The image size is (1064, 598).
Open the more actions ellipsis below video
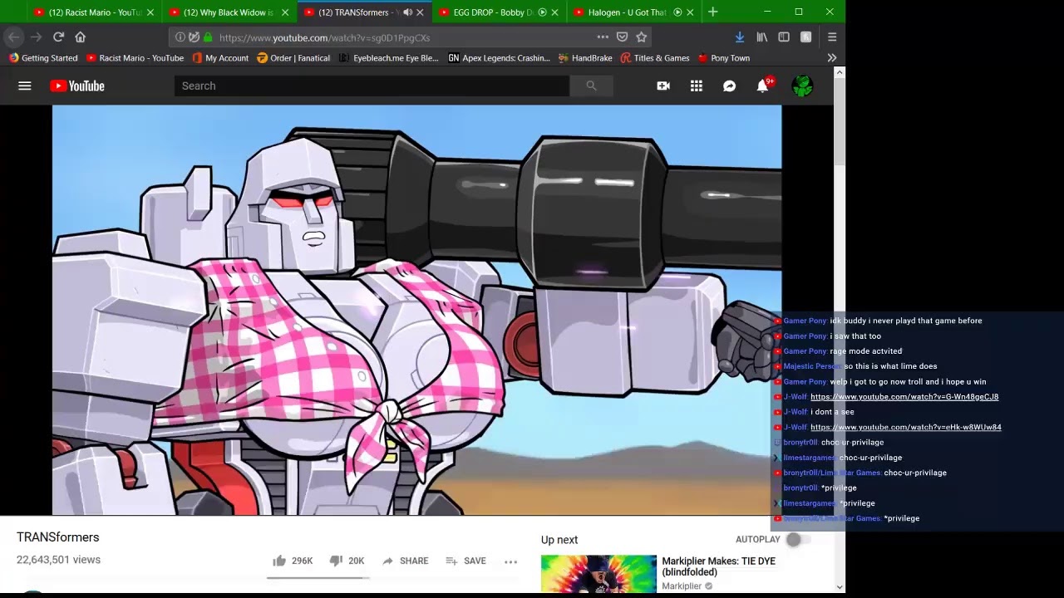tap(510, 561)
